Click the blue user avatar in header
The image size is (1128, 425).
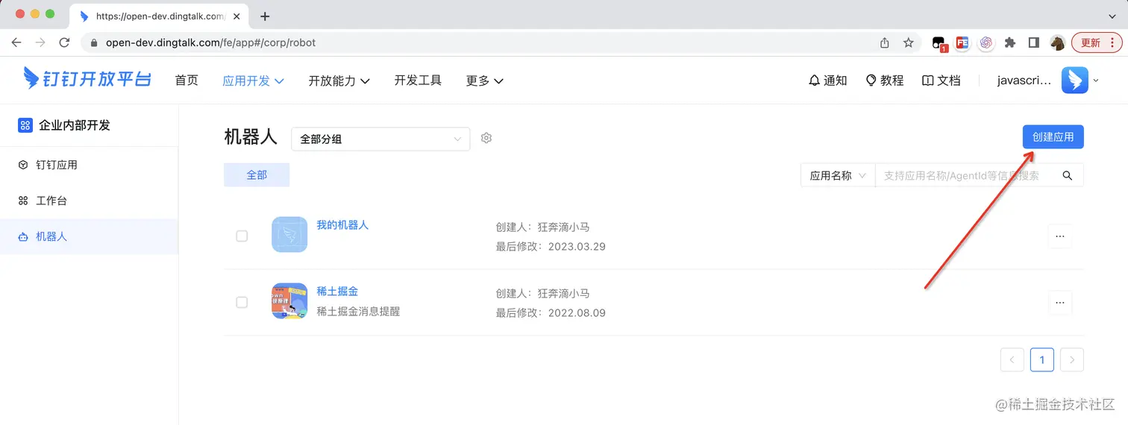tap(1075, 81)
